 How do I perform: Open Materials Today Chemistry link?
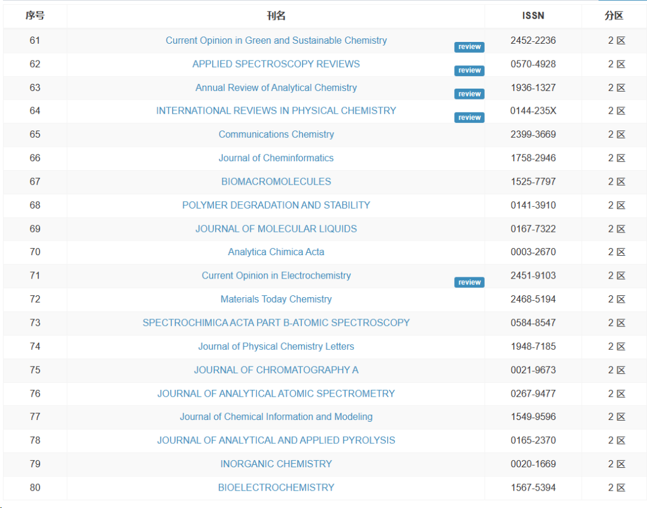tap(276, 299)
